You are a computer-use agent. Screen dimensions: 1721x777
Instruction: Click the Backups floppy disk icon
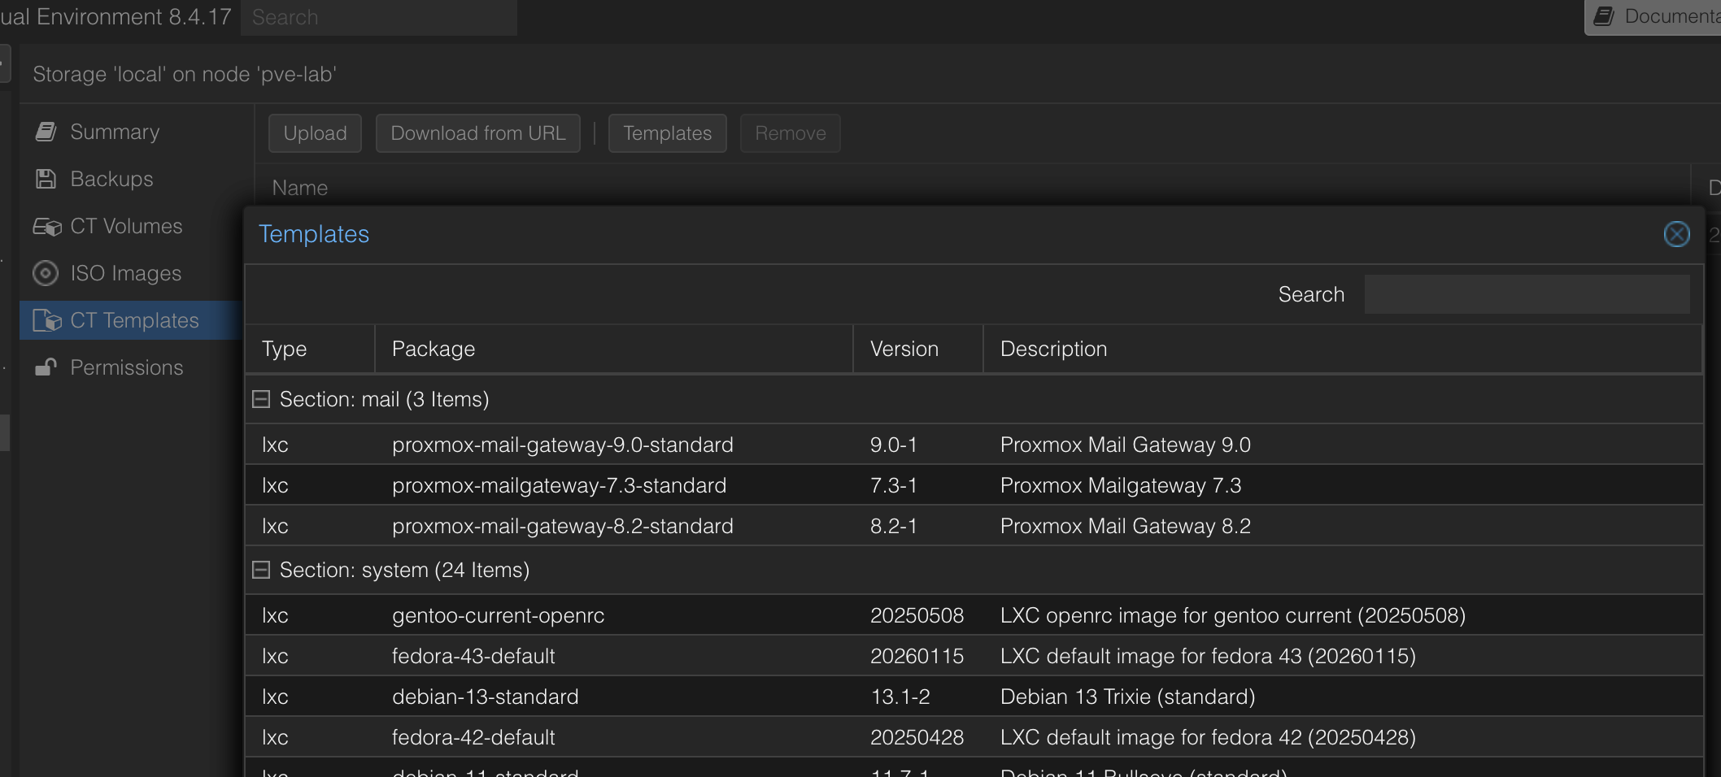(46, 179)
